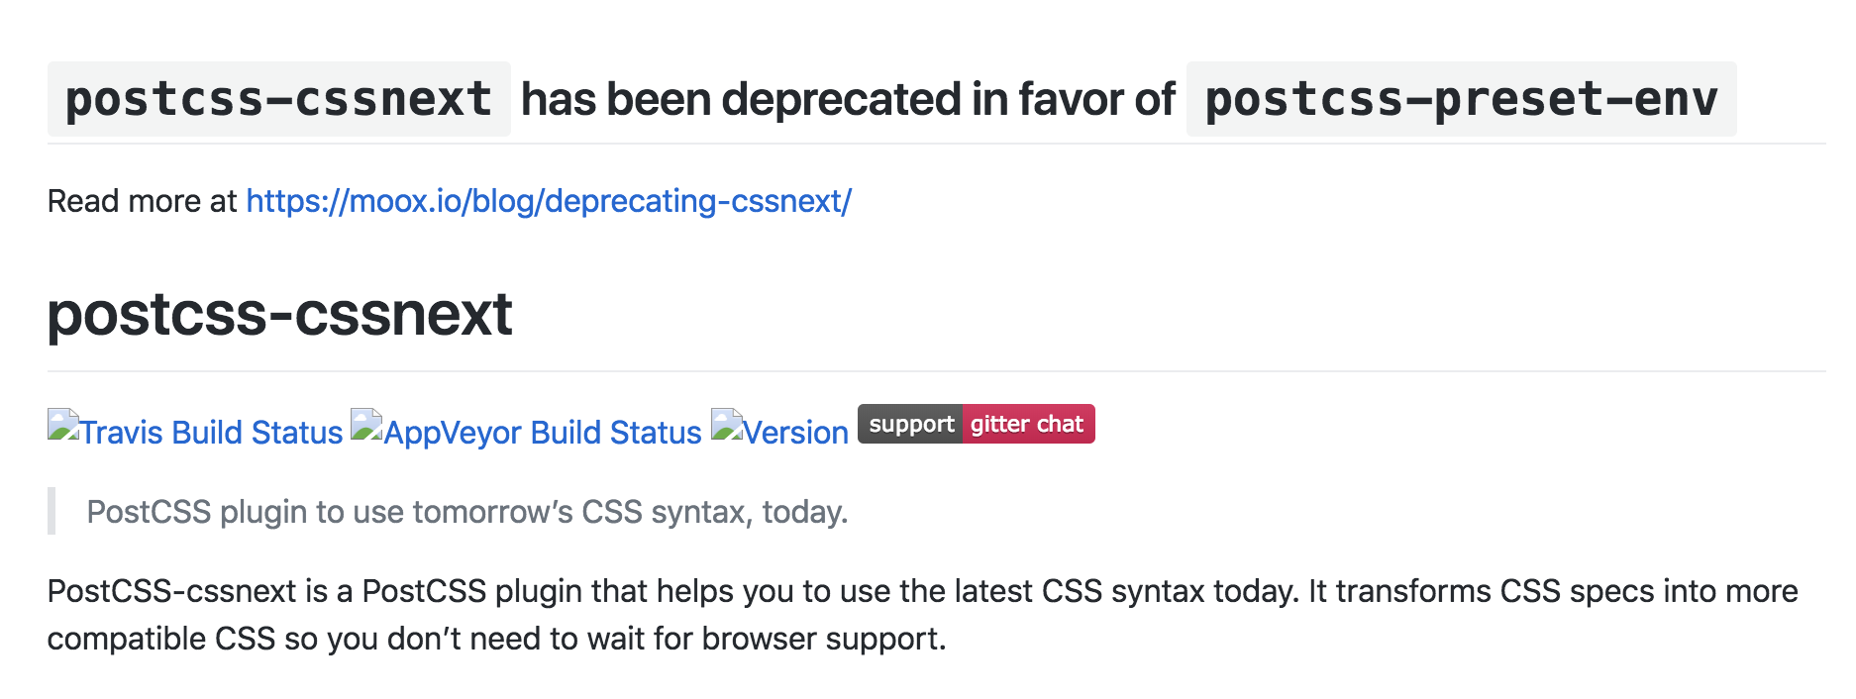Screen dimensions: 1856x699
Task: Click the paragraph beginning "PostCSS-cssnext is a PostCSS plugin"
Action: coord(923,615)
